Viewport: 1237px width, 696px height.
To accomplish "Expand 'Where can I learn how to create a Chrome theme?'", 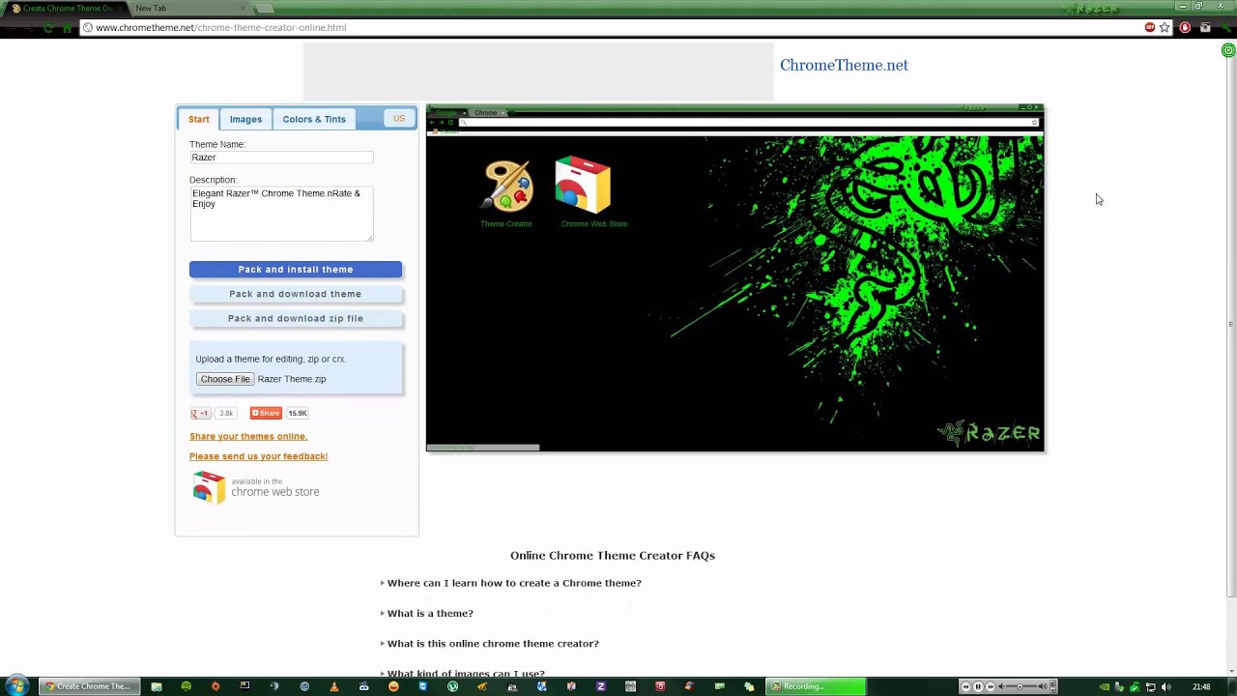I will pyautogui.click(x=514, y=583).
